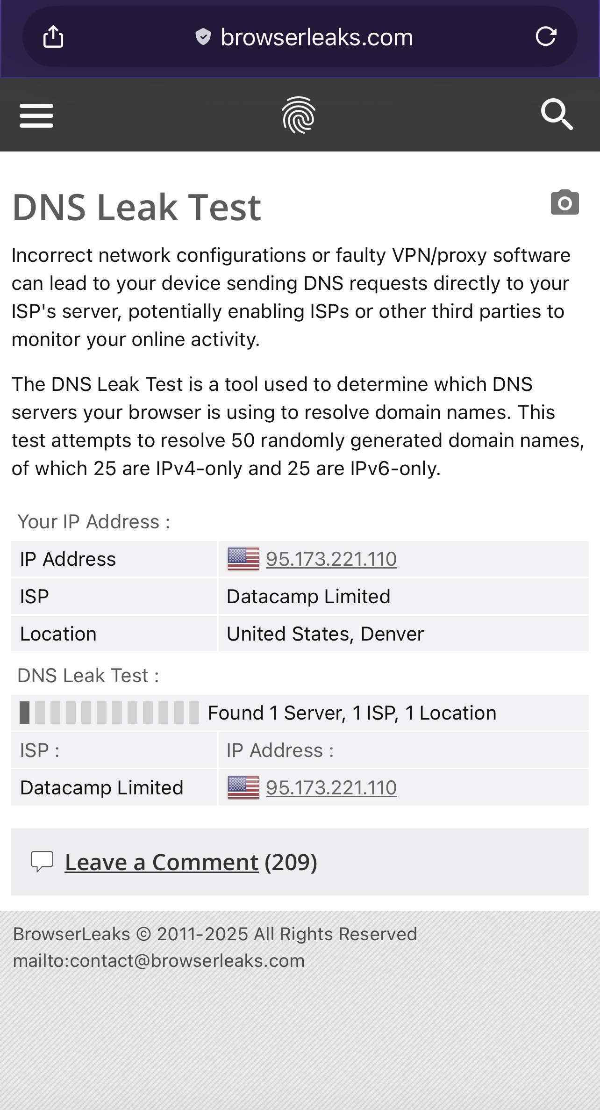Click the US flag beside DNS server IP
Viewport: 600px width, 1110px height.
pyautogui.click(x=243, y=788)
